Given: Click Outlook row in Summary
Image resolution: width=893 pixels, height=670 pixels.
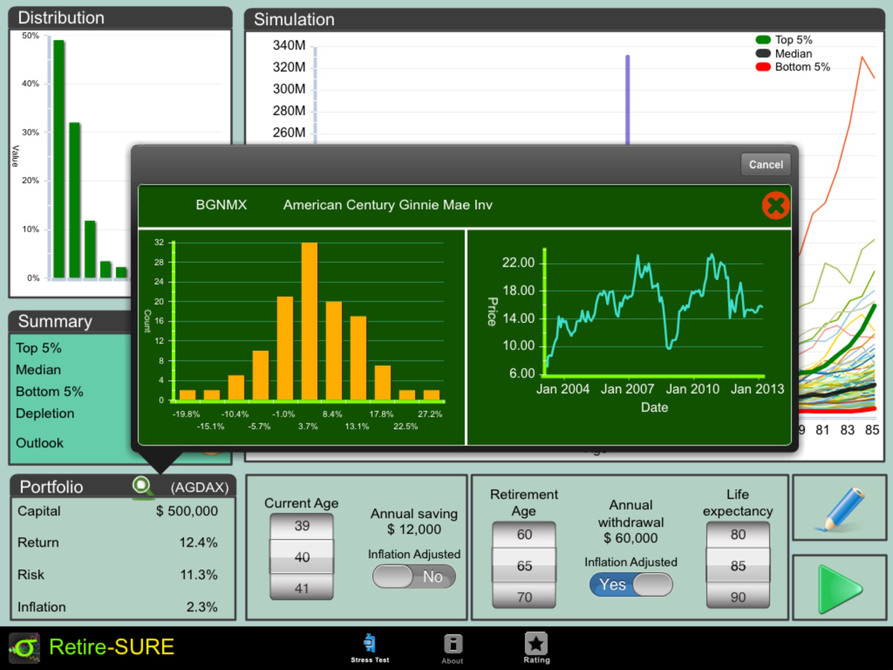Looking at the screenshot, I should coord(40,443).
